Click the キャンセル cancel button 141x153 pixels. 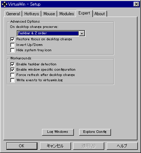pos(55,146)
